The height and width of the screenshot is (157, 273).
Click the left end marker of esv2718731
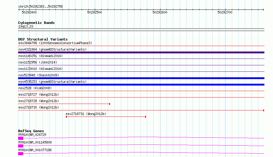tap(66, 117)
